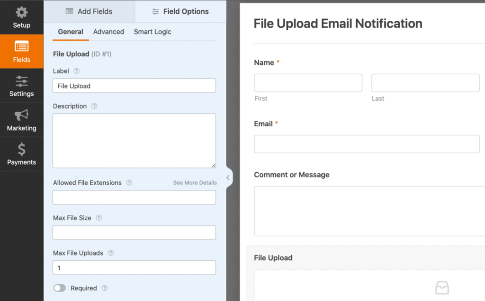Switch to the Add Fields tab
The image size is (485, 301).
[89, 11]
